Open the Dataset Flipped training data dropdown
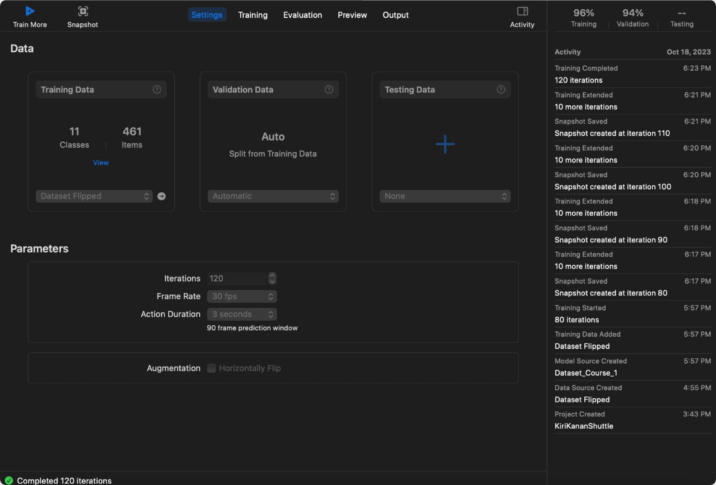This screenshot has height=485, width=716. 94,196
